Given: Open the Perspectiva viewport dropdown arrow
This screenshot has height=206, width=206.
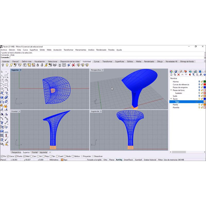Looking at the screenshot, I should click(103, 70).
